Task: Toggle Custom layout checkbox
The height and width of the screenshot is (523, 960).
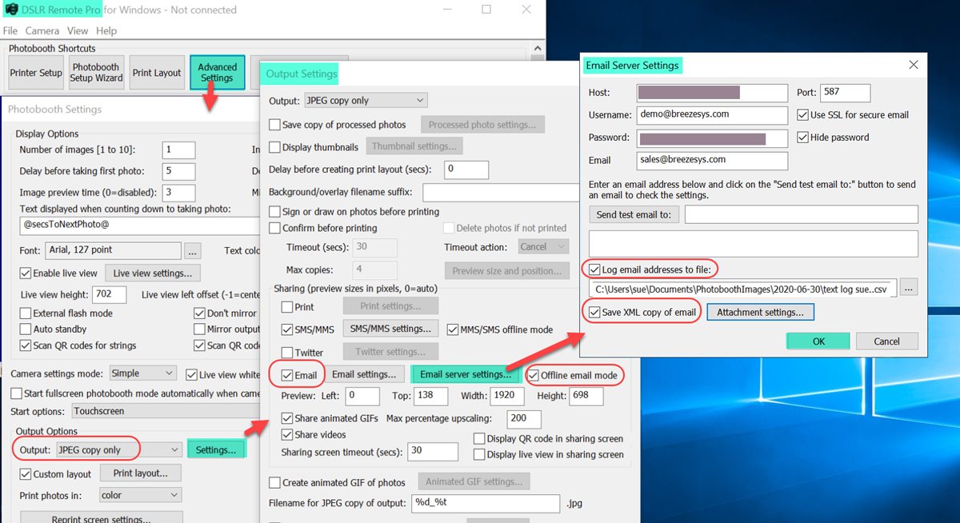Action: tap(26, 475)
